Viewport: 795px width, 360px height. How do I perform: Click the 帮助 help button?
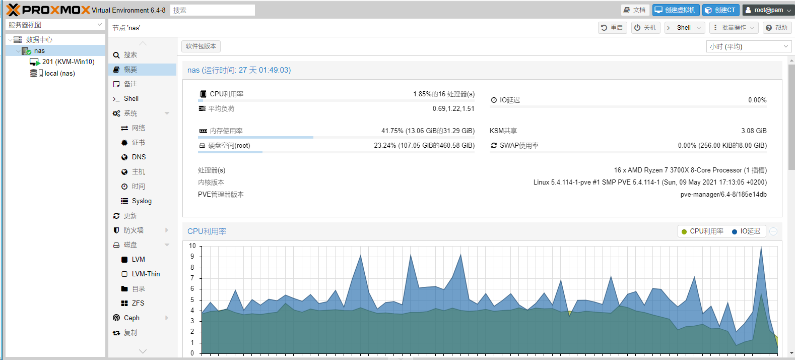click(776, 28)
